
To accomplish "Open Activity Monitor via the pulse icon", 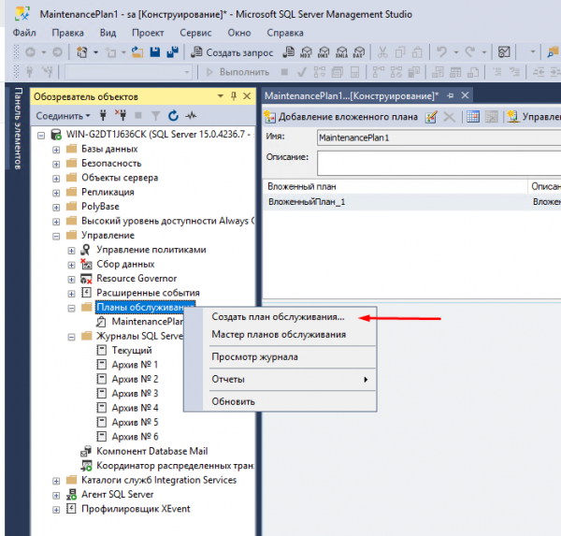I will (192, 116).
